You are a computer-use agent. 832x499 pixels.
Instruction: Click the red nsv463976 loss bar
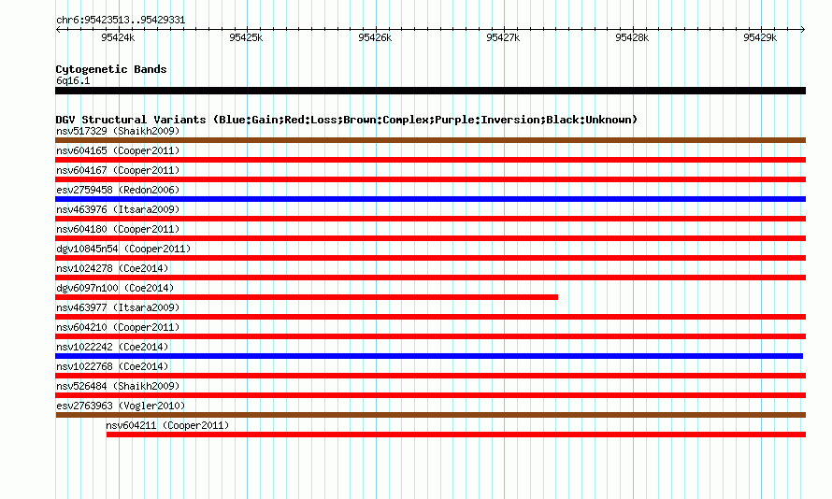click(x=430, y=219)
